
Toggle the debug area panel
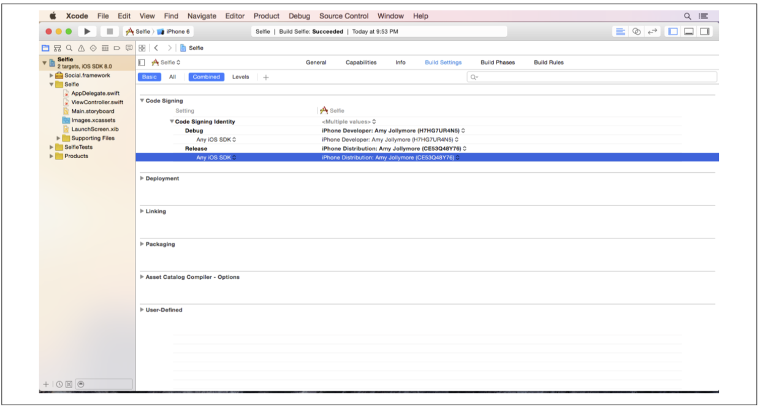pyautogui.click(x=689, y=31)
